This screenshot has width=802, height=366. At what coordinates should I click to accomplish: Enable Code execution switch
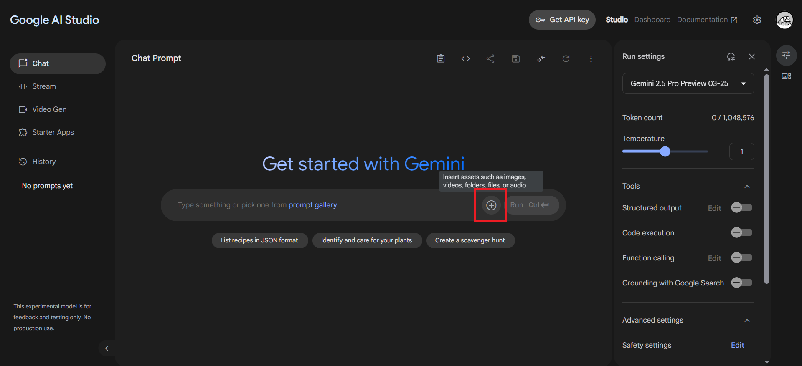741,232
